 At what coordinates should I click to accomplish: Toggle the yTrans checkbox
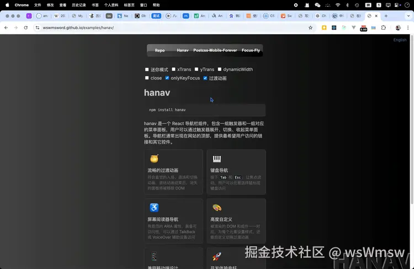click(197, 69)
